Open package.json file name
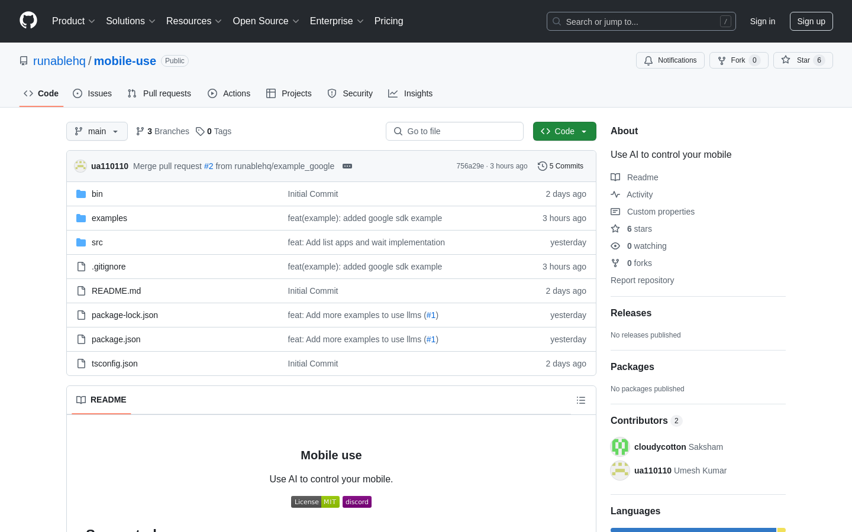This screenshot has height=532, width=852. tap(116, 339)
